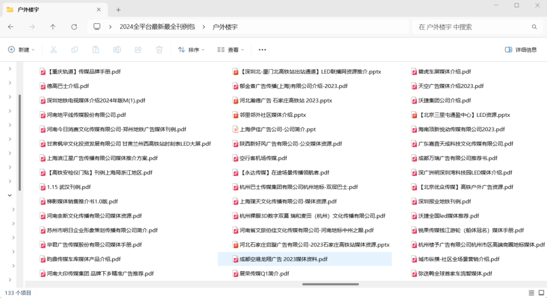Screen dimensions: 547x298
Task: Click the search magnifier icon
Action: [534, 27]
